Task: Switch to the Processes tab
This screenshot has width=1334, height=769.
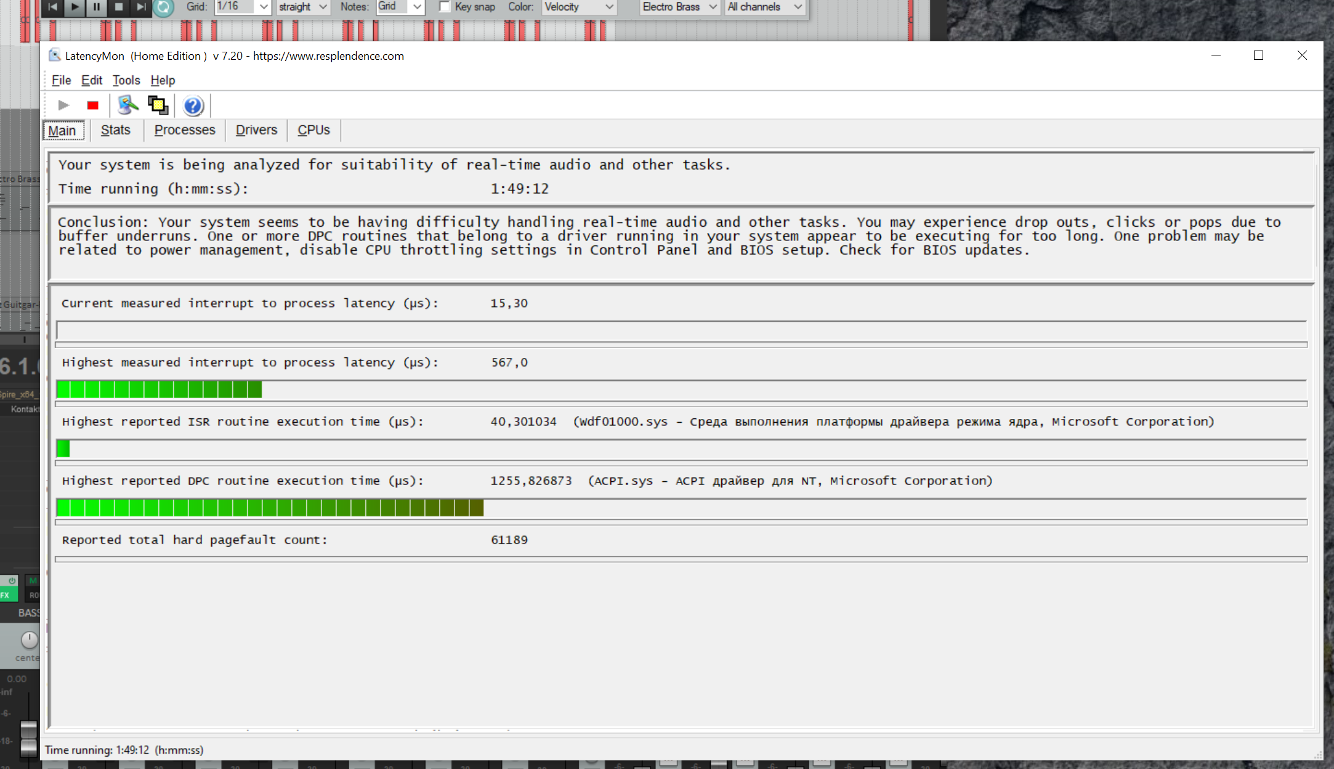Action: click(x=185, y=130)
